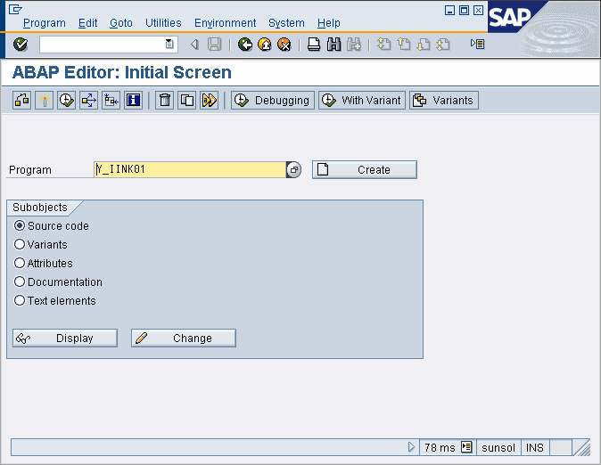This screenshot has width=601, height=465.
Task: Open the command field history dropdown
Action: point(169,44)
